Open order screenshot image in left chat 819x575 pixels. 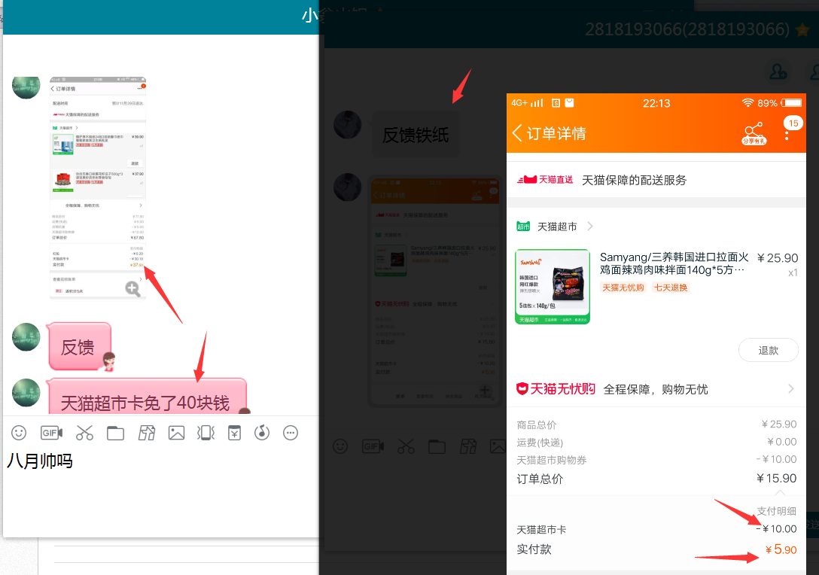[98, 188]
